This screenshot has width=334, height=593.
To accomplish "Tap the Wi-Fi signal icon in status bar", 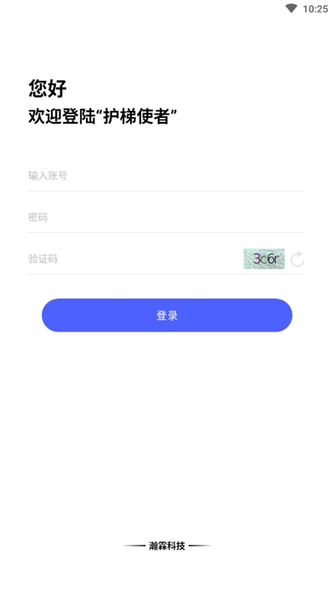I will [x=291, y=8].
